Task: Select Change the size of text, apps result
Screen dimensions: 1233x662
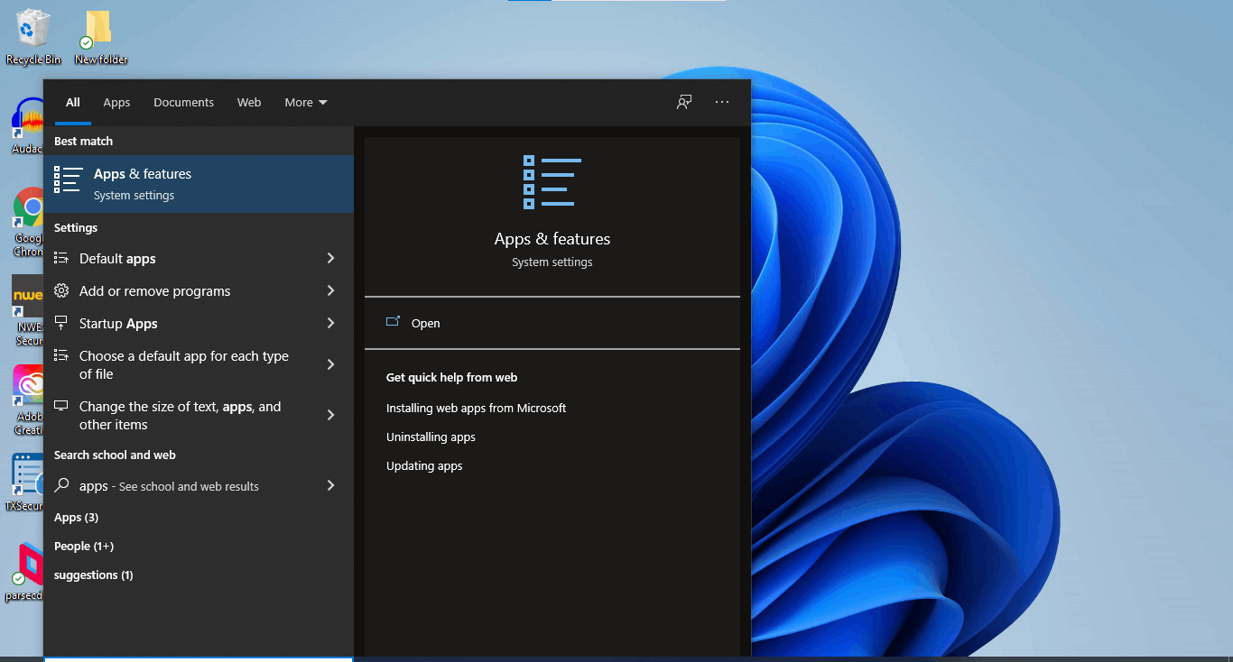Action: click(x=199, y=415)
